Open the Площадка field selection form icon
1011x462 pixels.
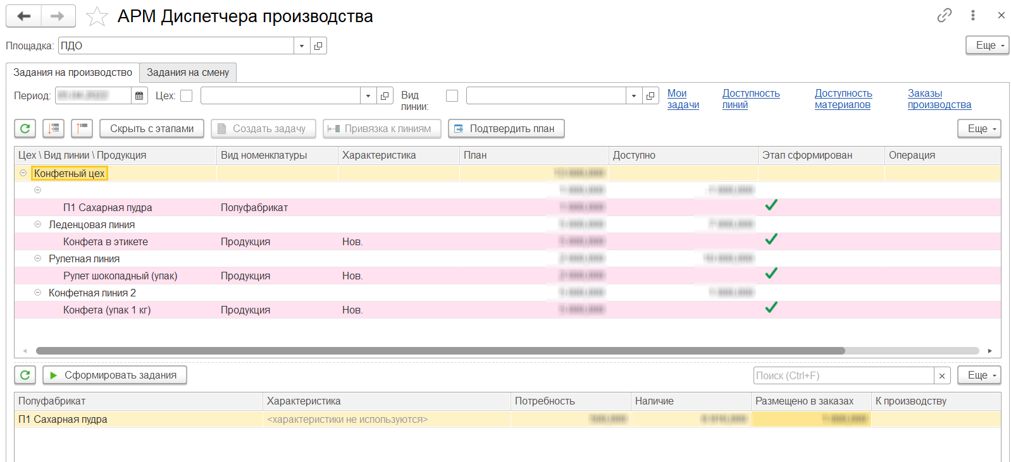[318, 46]
